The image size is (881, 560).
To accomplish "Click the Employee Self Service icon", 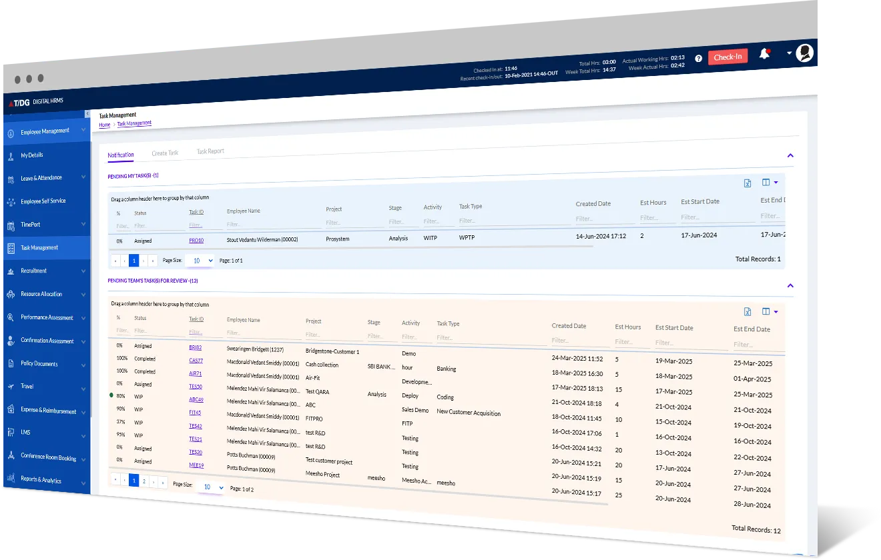I will pos(11,201).
